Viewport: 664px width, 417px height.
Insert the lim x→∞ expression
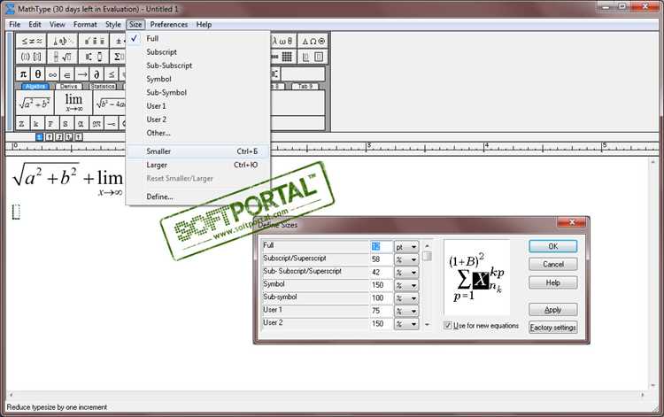[x=73, y=103]
